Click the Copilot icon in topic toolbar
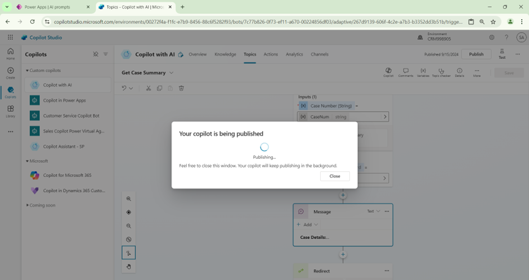The height and width of the screenshot is (280, 529). [x=388, y=72]
